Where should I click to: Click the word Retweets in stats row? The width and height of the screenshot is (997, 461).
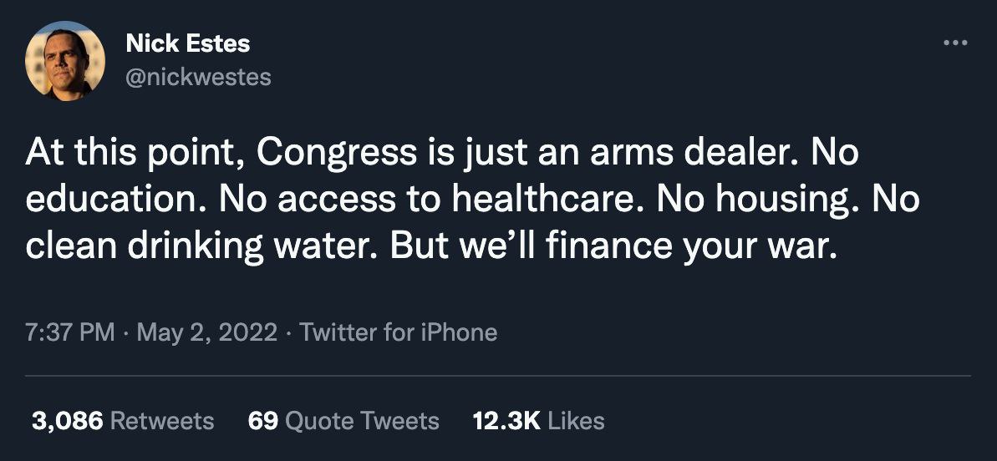[x=162, y=421]
